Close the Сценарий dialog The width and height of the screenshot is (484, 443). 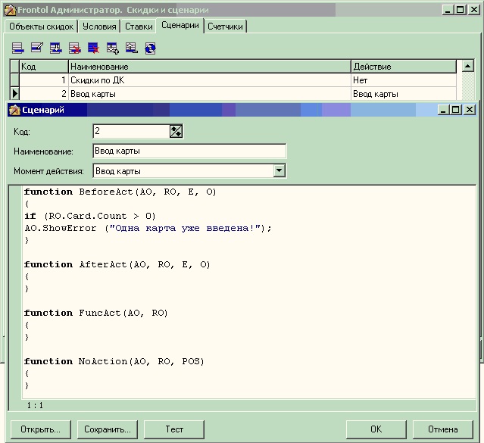pos(470,110)
